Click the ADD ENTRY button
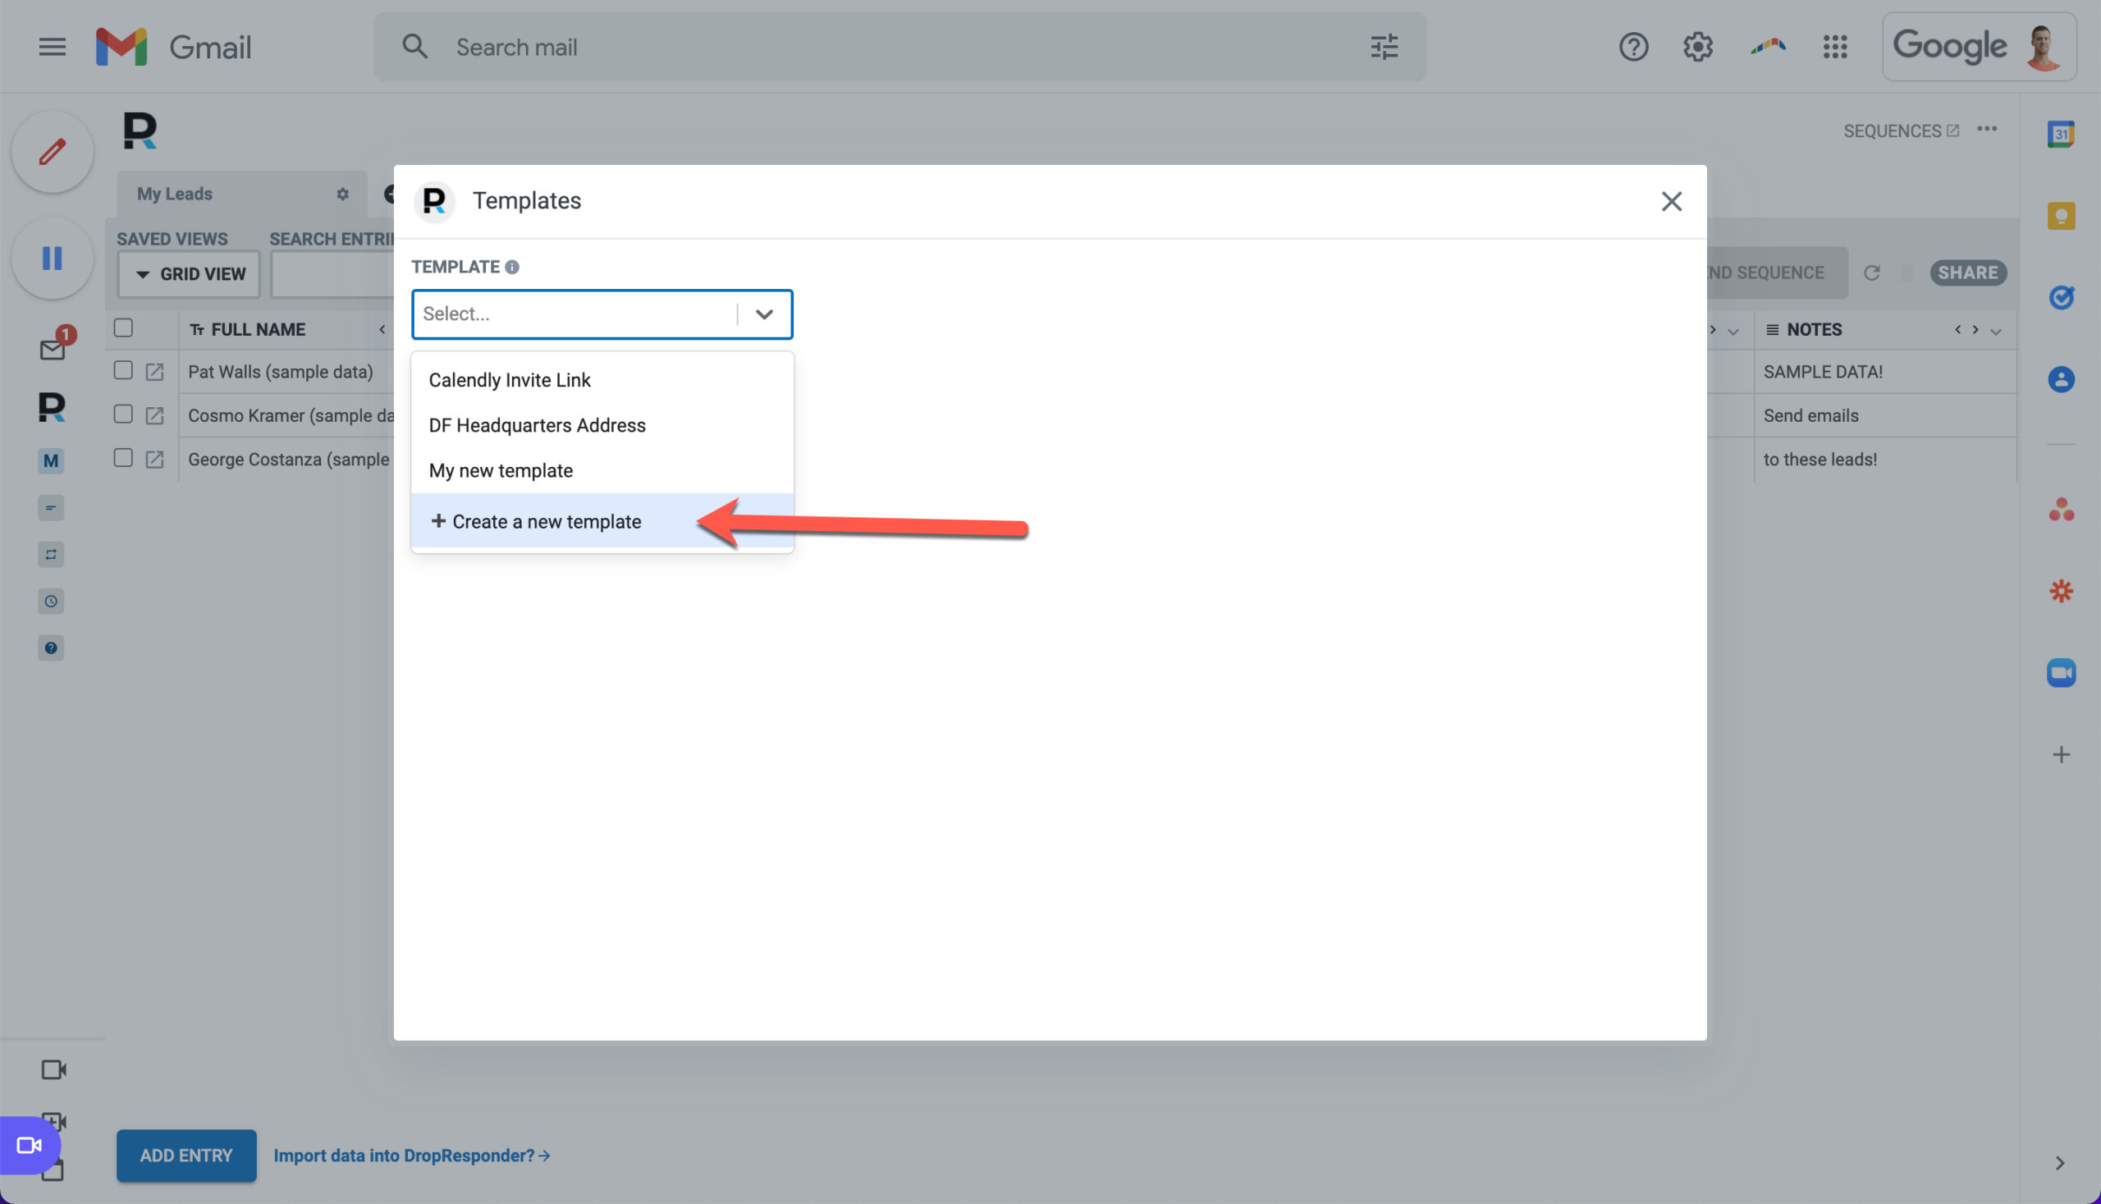Screen dimensions: 2101x1204 pyautogui.click(x=186, y=1156)
